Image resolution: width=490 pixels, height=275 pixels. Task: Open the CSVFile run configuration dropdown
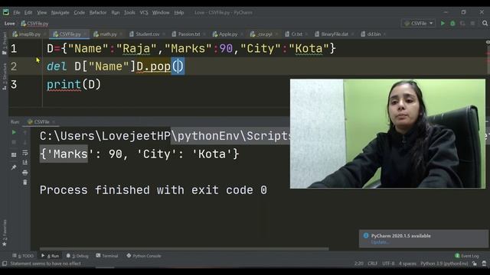pos(418,24)
